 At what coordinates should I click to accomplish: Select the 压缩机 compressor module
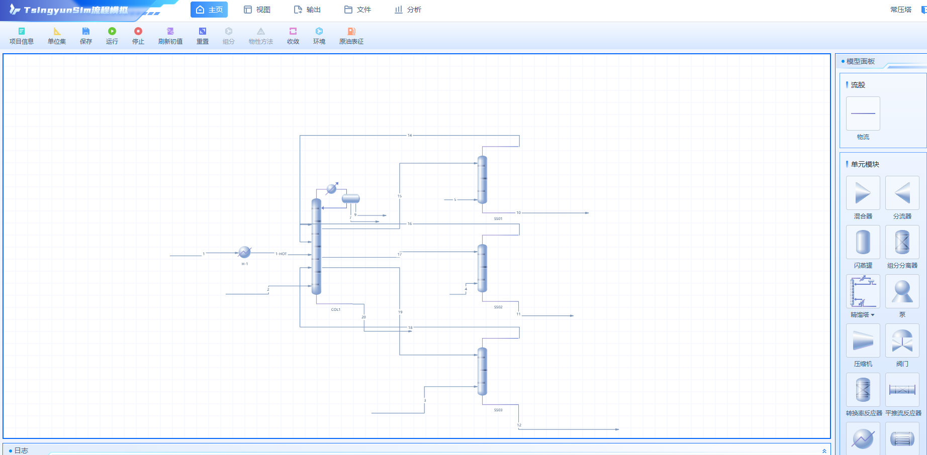[x=863, y=340]
